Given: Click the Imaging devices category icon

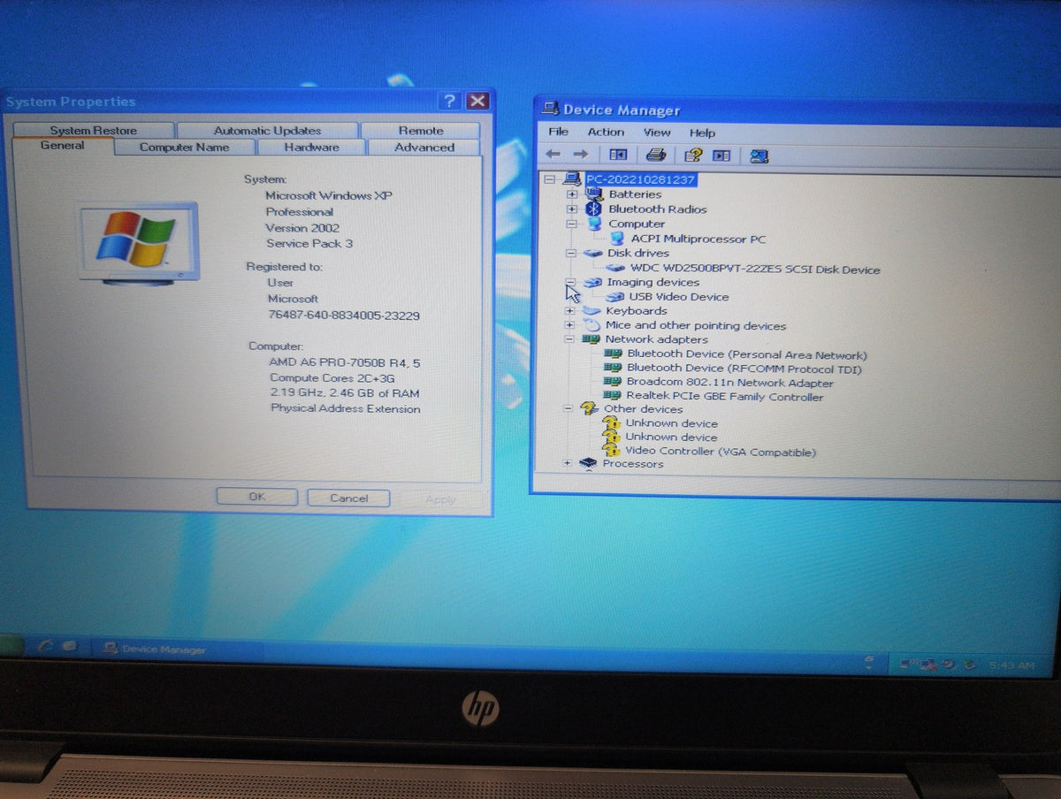Looking at the screenshot, I should click(x=592, y=283).
